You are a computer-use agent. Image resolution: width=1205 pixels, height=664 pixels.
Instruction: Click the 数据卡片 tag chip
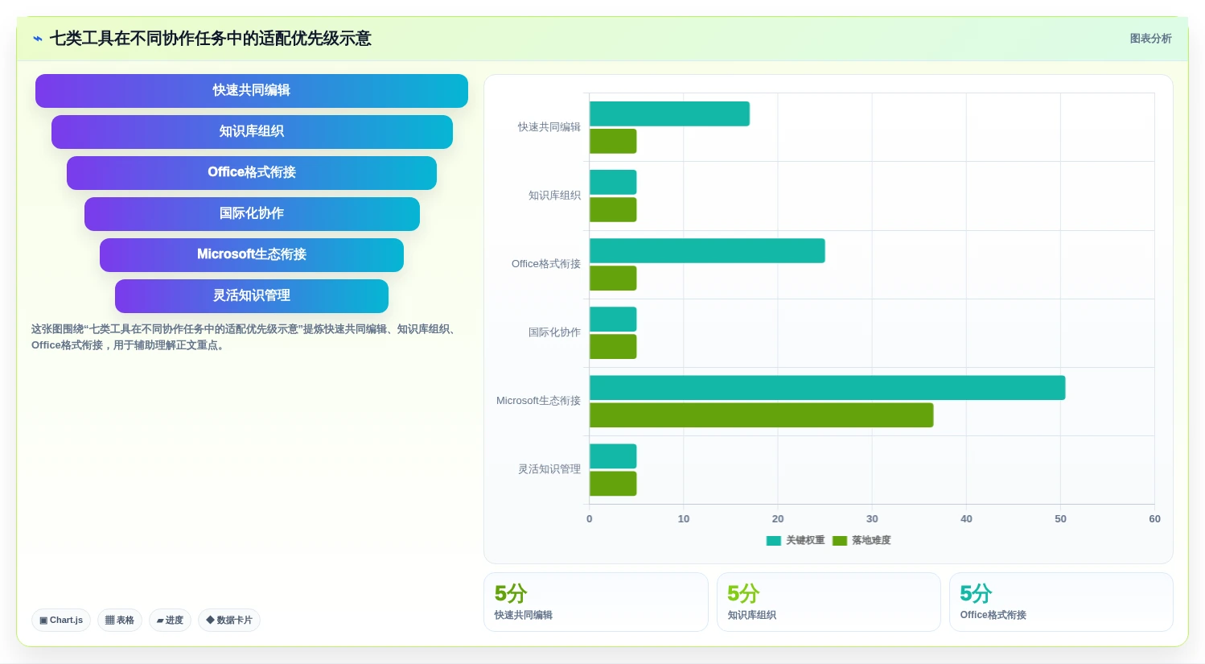coord(229,621)
